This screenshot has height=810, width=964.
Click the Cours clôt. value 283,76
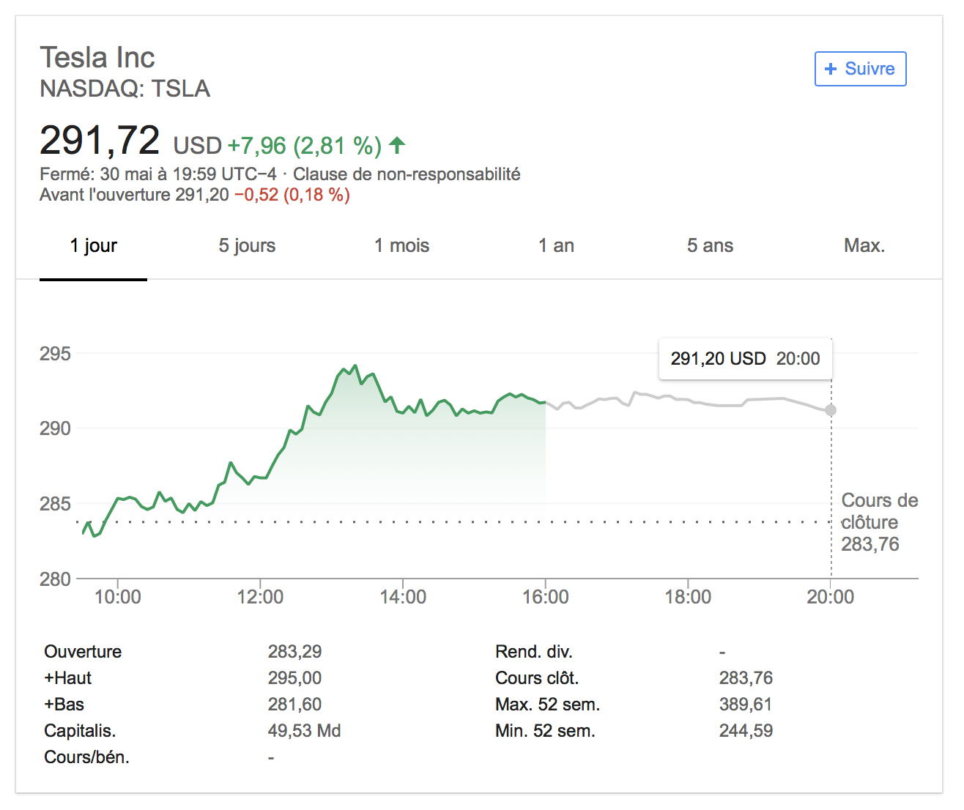pos(746,678)
